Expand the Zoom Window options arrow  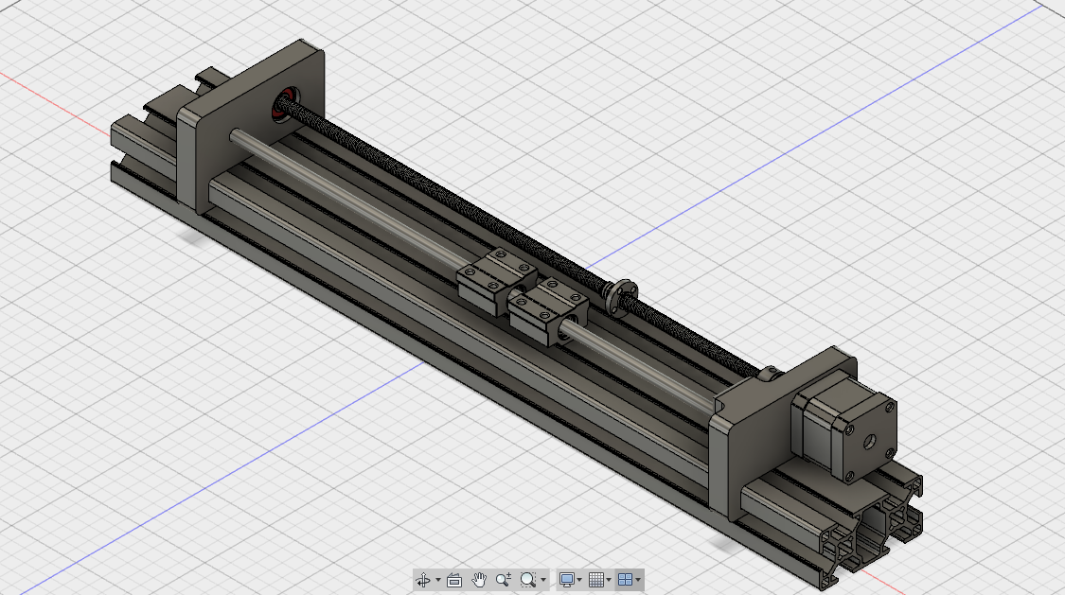(543, 580)
